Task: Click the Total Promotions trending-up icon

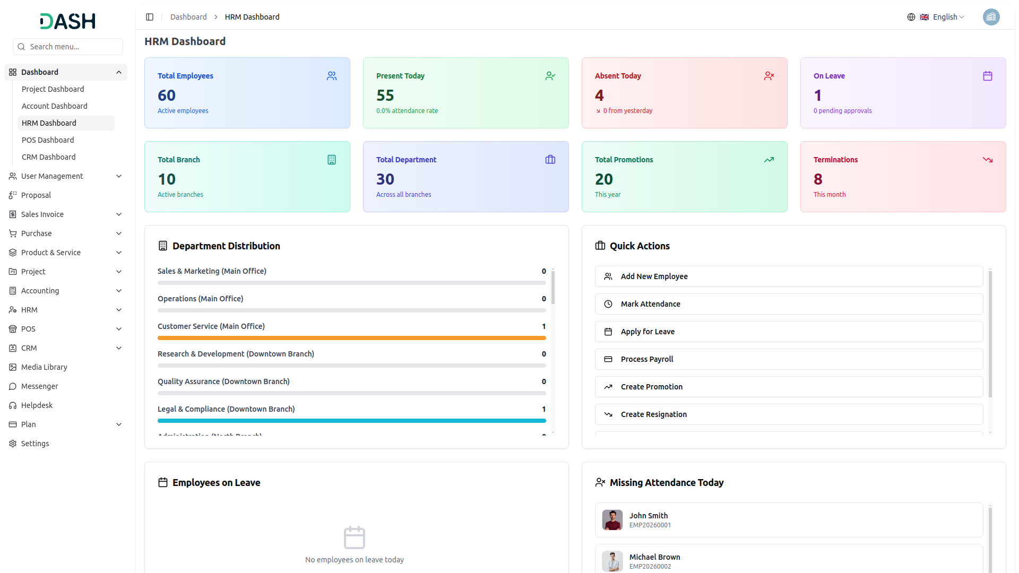Action: (x=768, y=160)
